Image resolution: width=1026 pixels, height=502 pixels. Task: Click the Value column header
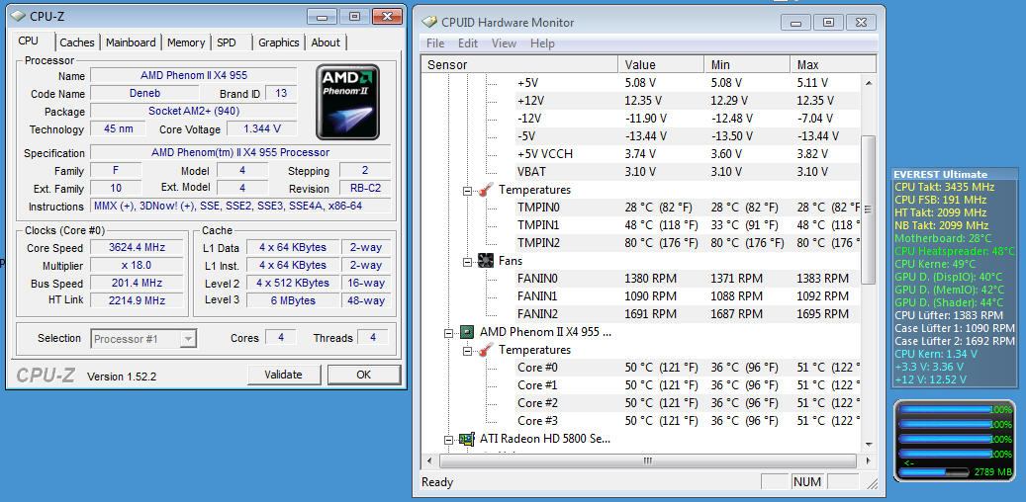click(x=661, y=64)
